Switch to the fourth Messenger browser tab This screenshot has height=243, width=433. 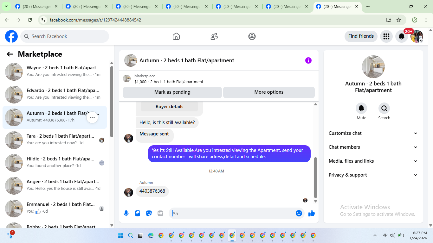pos(187,6)
